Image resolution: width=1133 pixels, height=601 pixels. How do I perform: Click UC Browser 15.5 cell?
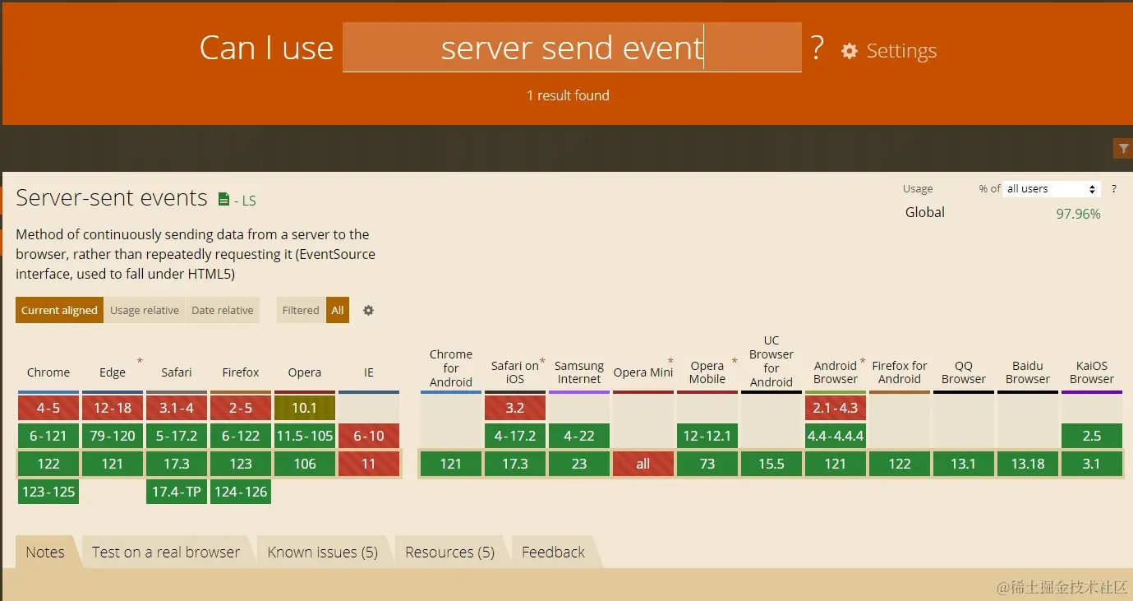click(x=771, y=464)
